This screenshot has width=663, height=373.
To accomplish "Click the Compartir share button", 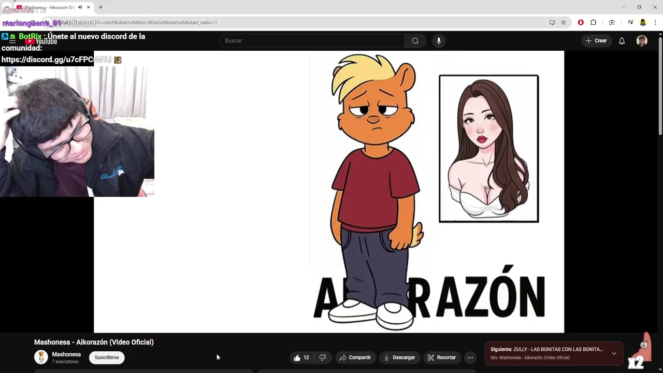I will (355, 357).
